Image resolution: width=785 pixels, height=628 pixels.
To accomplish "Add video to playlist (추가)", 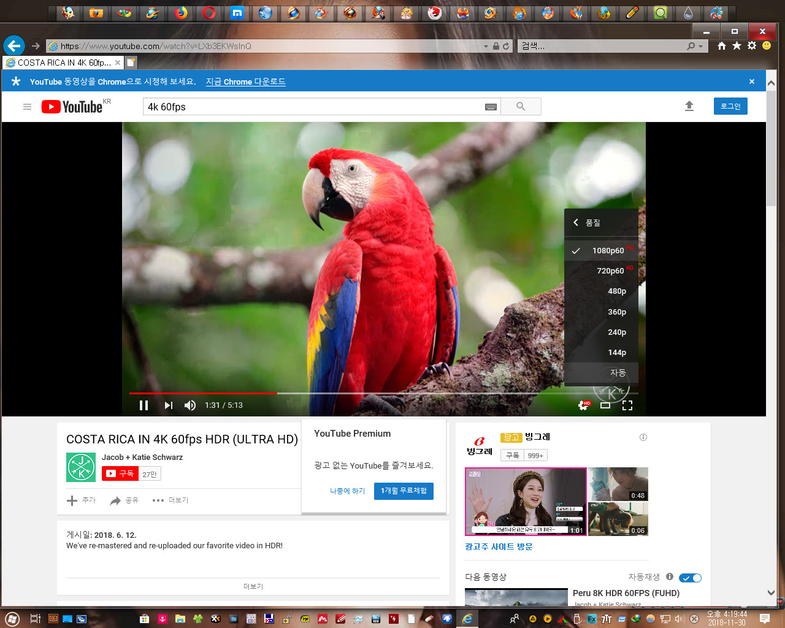I will [x=81, y=500].
